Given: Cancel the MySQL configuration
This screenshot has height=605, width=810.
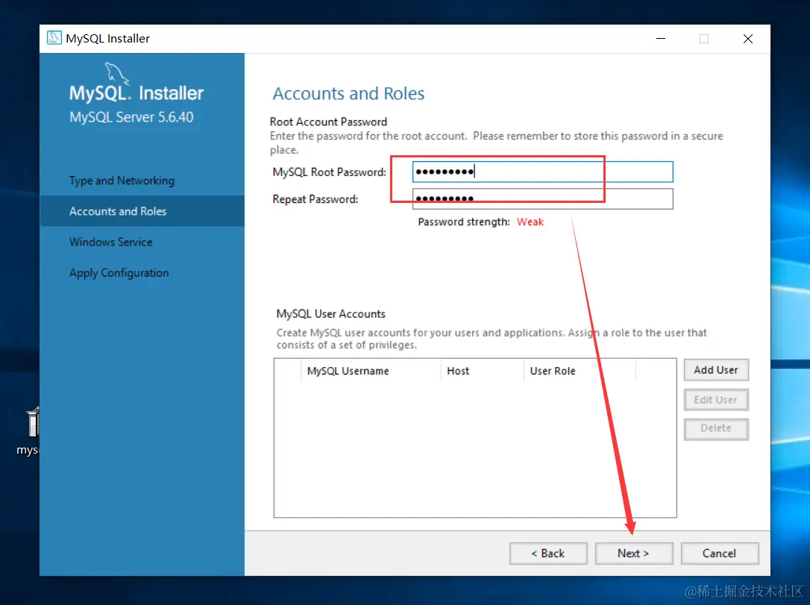Looking at the screenshot, I should pos(720,554).
